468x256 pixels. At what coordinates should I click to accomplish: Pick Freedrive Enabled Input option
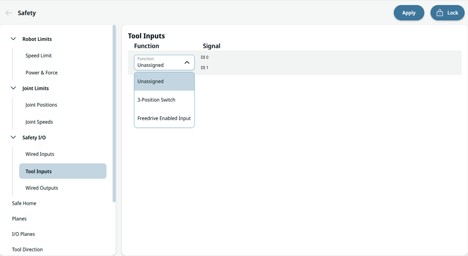click(x=164, y=118)
